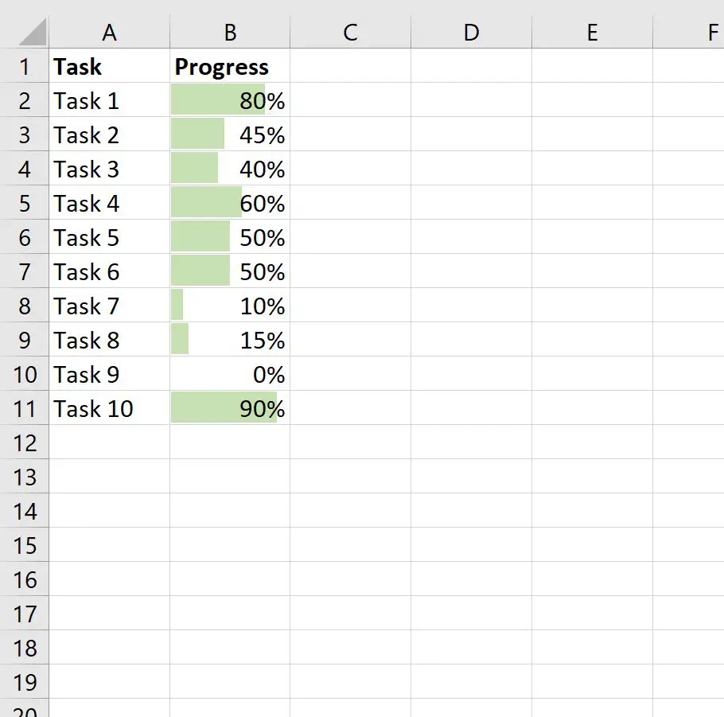This screenshot has width=724, height=717.
Task: Select column header C
Action: pyautogui.click(x=350, y=33)
